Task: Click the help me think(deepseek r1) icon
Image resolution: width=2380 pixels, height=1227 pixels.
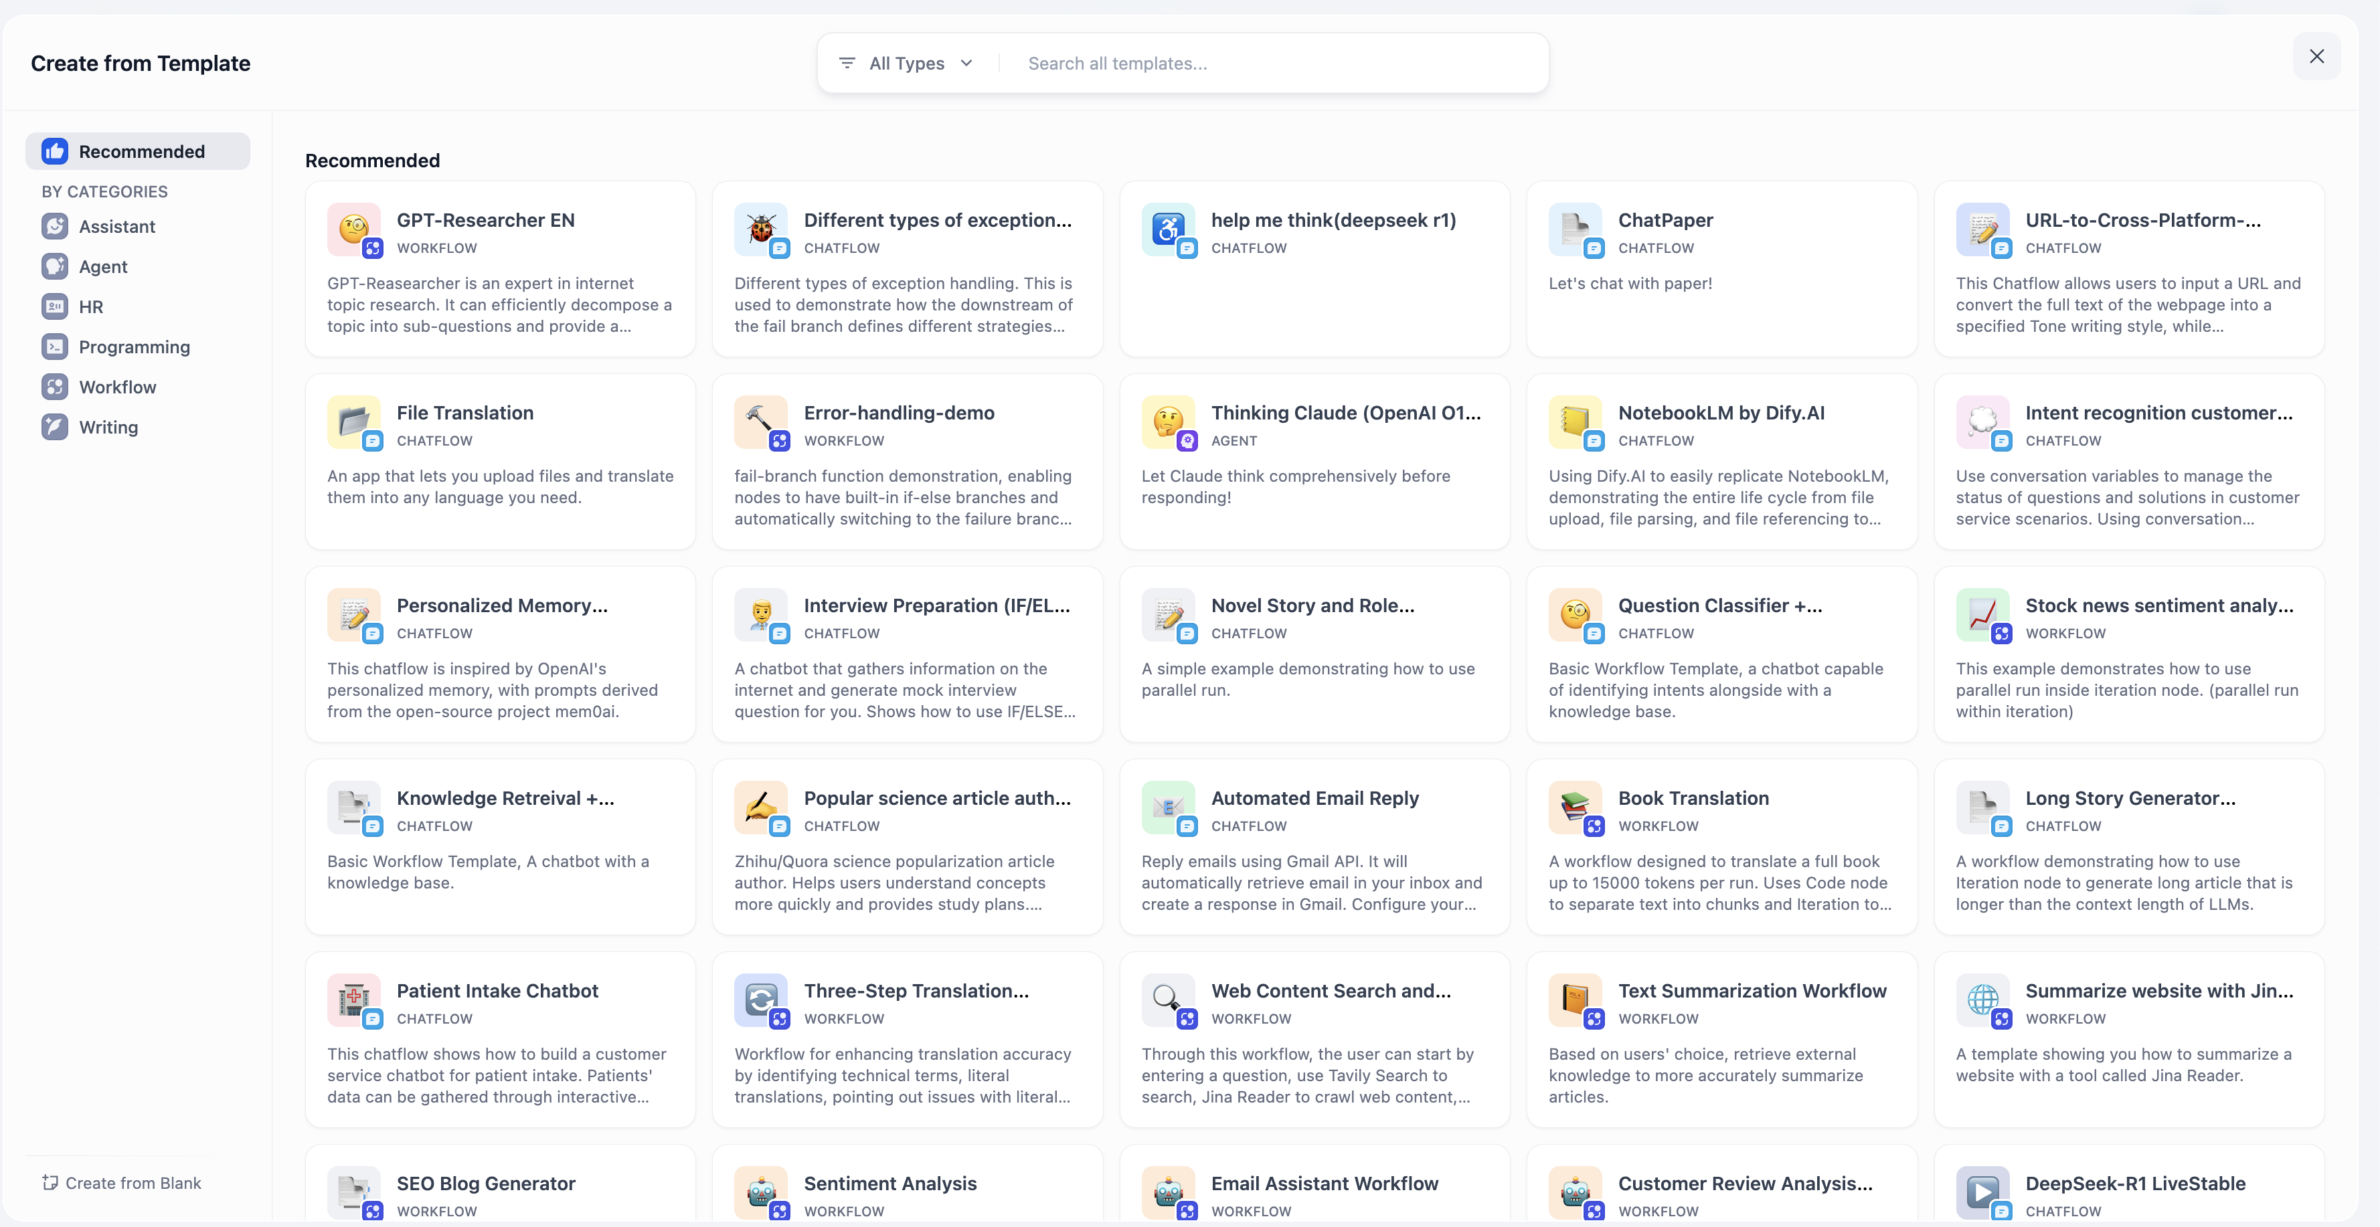Action: pyautogui.click(x=1168, y=229)
